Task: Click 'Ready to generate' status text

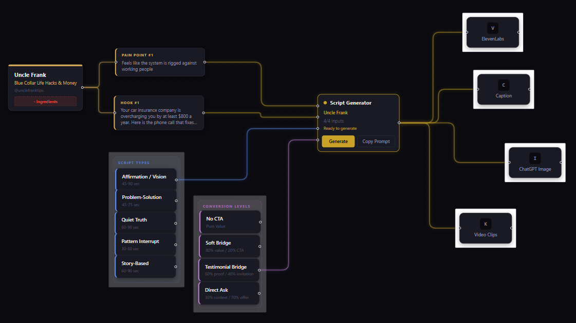Action: (340, 128)
